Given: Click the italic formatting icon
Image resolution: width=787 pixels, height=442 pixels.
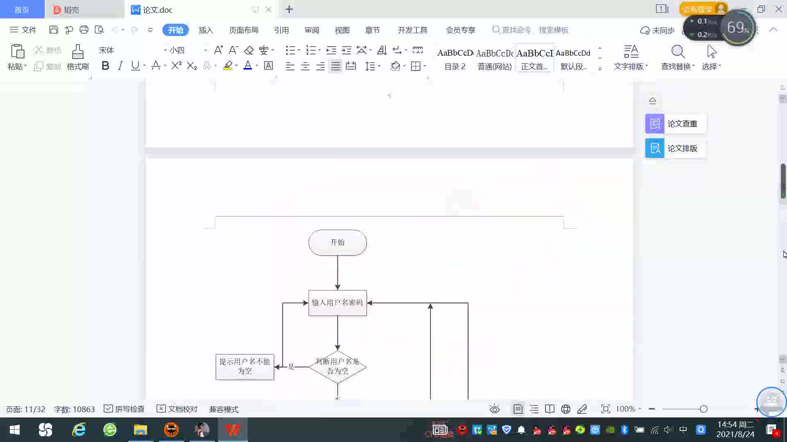Looking at the screenshot, I should 120,66.
